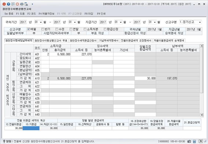Click F8 마감 button
This screenshot has width=208, height=144.
tap(89, 14)
